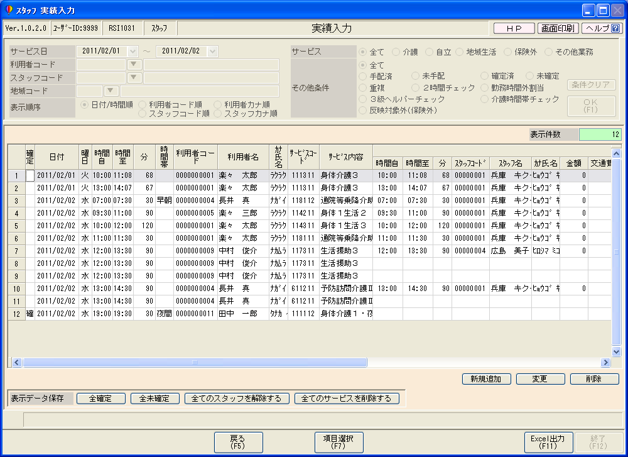Click the 戻る (F5) button

point(238,443)
